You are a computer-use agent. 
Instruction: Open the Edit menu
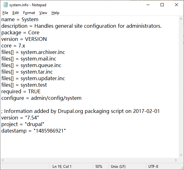(16, 13)
